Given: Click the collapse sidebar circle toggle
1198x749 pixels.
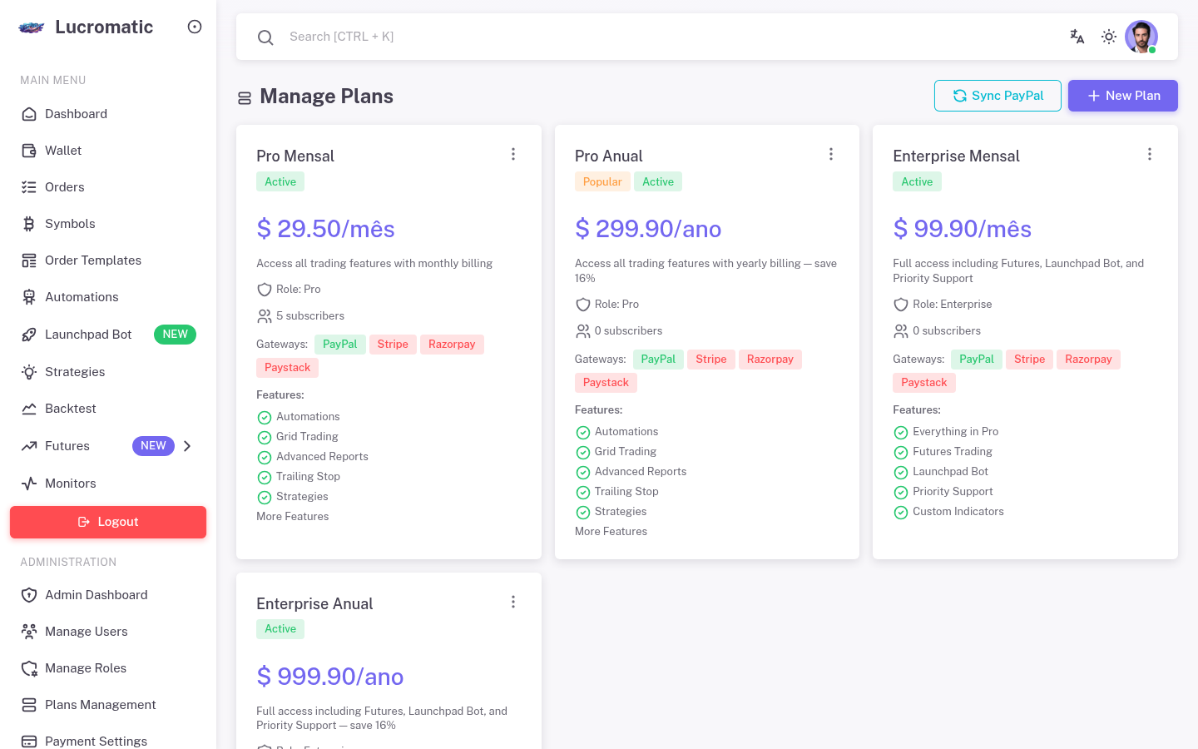Looking at the screenshot, I should coord(195,27).
